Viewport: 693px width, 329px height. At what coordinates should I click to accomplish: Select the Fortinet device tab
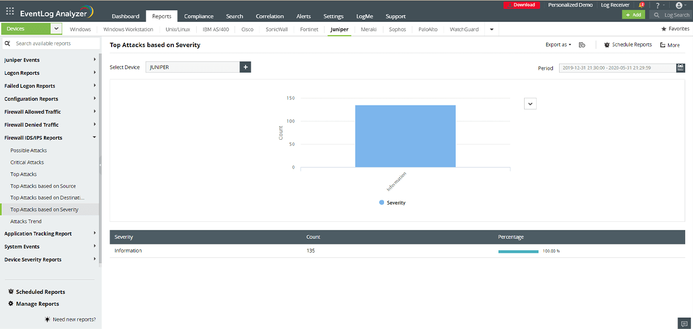tap(309, 29)
